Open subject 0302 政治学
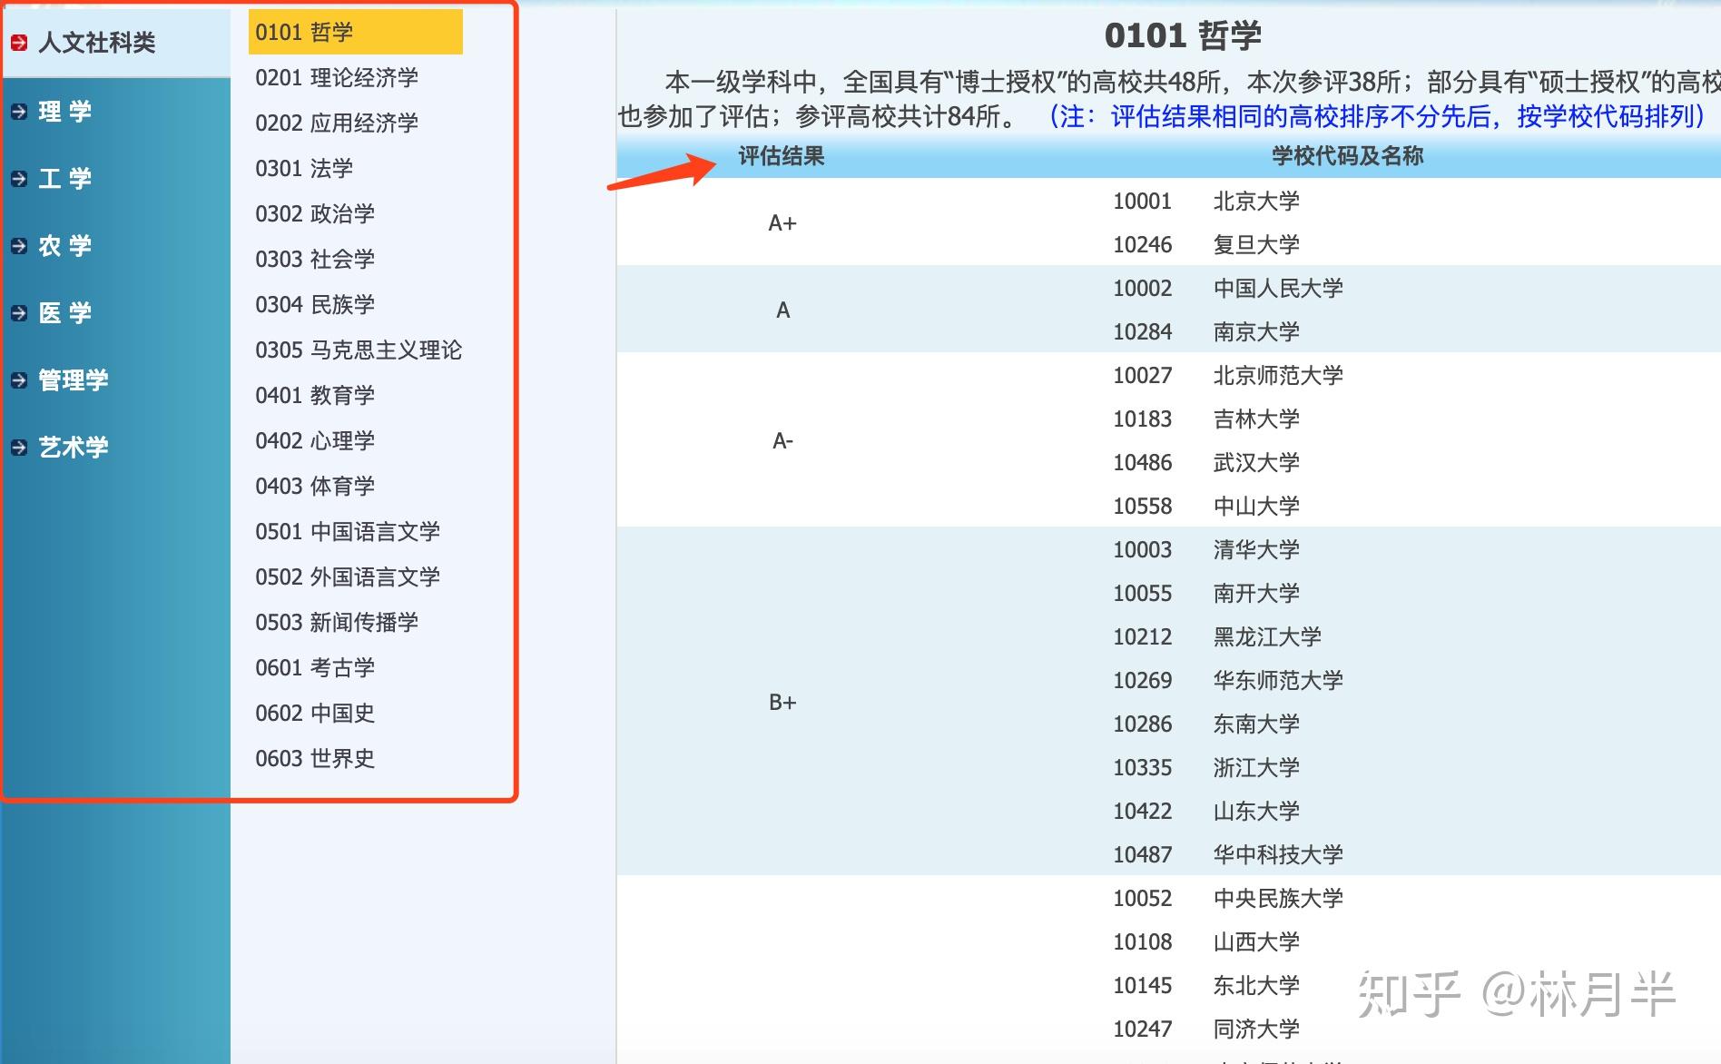Image resolution: width=1721 pixels, height=1064 pixels. [x=315, y=213]
